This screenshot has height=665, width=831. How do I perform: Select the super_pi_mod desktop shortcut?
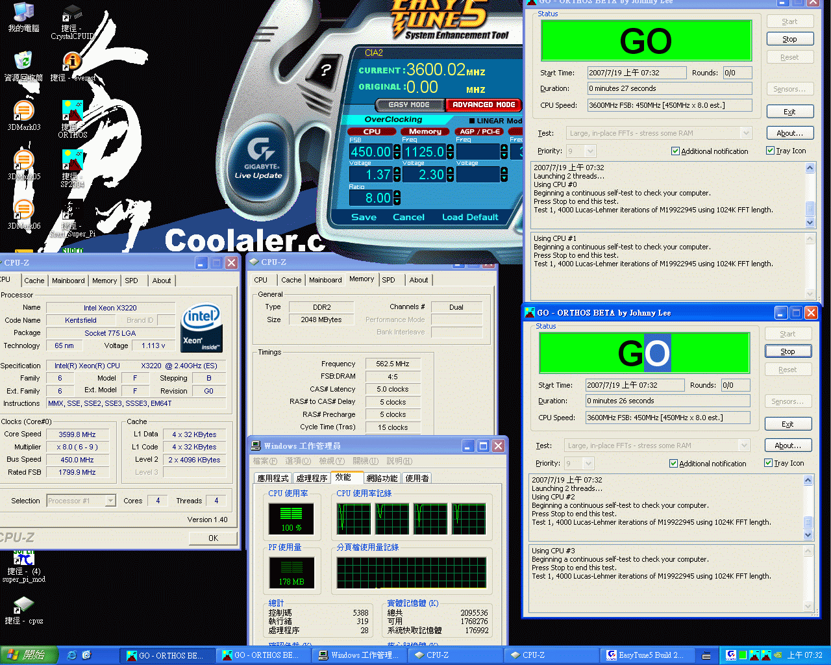click(23, 567)
